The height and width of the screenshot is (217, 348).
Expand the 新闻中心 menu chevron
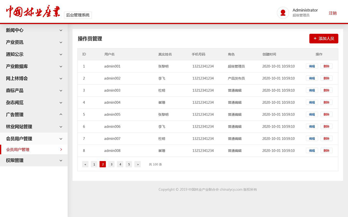point(61,30)
